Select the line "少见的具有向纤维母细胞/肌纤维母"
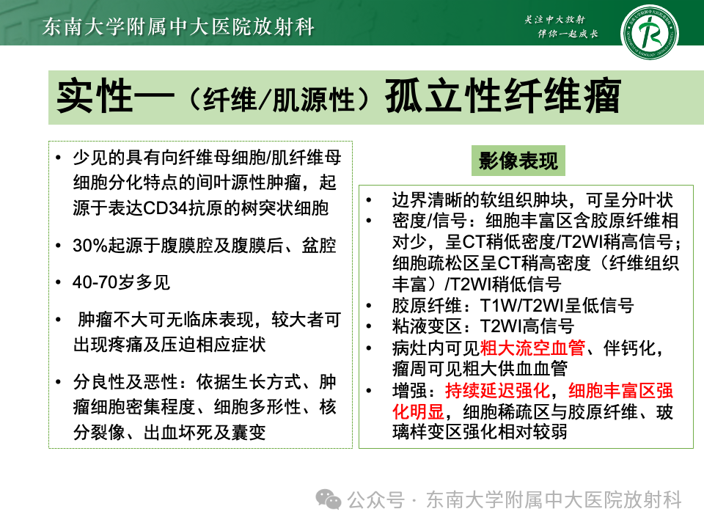Screen dimensions: 704x528 point(207,157)
